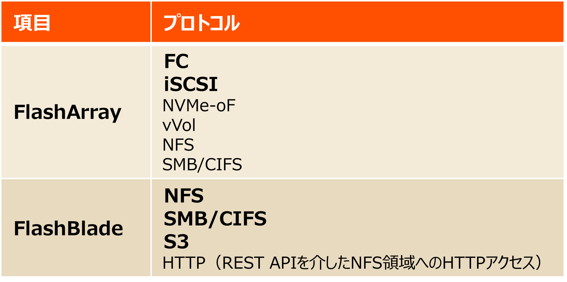Click the プロトコル column header
Viewport: 567px width, 282px height.
pos(202,23)
